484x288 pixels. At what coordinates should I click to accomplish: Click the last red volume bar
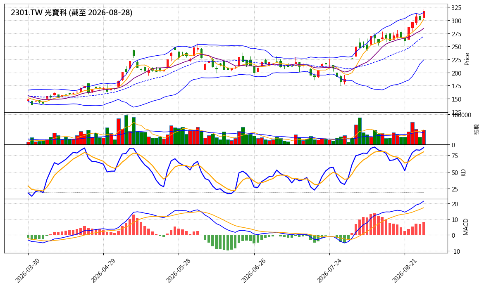[x=424, y=137]
